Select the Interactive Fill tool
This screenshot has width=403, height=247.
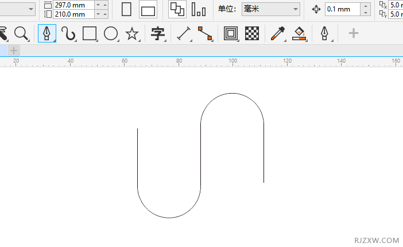pos(299,34)
